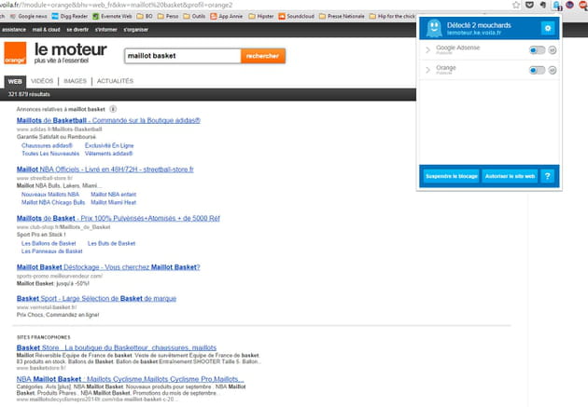Switch to the ACTUALITÉS tab
This screenshot has width=588, height=407.
115,81
